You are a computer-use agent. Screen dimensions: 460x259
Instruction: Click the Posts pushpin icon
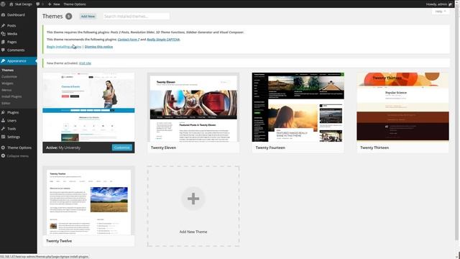(3, 26)
